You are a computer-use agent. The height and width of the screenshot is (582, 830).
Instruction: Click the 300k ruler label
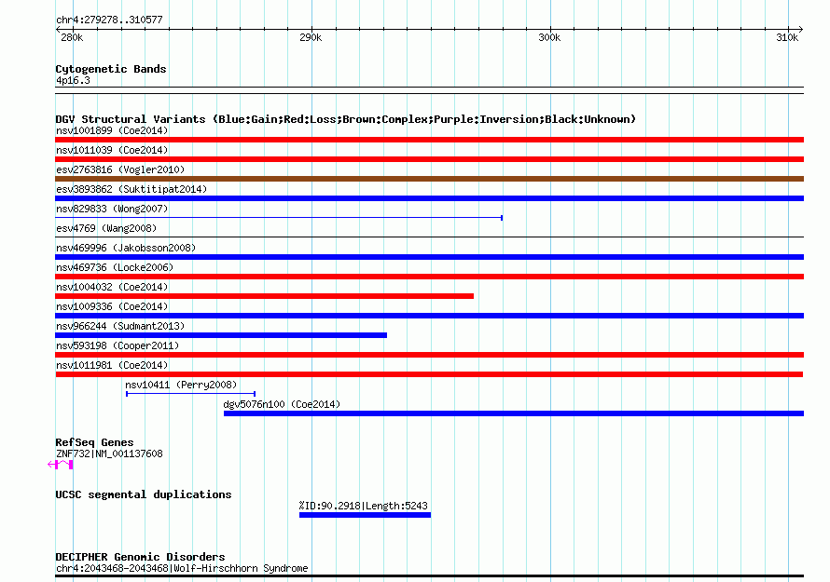549,37
